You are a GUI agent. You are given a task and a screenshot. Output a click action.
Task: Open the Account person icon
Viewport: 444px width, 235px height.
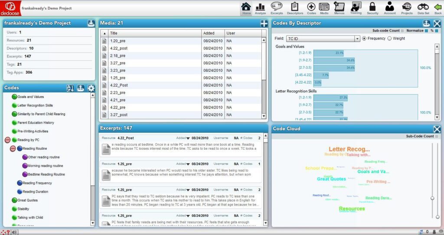coord(390,8)
